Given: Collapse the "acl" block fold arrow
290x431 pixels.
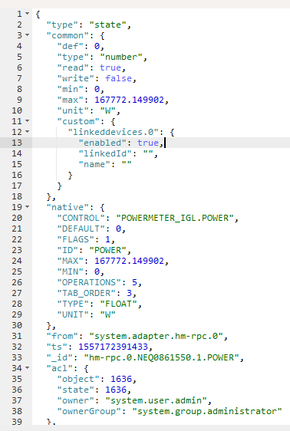Looking at the screenshot, I should point(27,367).
